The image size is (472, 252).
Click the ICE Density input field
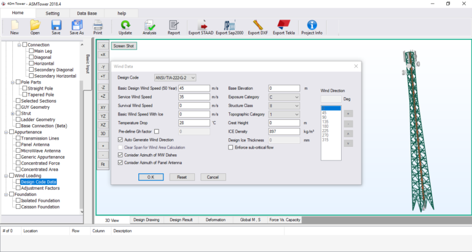pyautogui.click(x=284, y=132)
